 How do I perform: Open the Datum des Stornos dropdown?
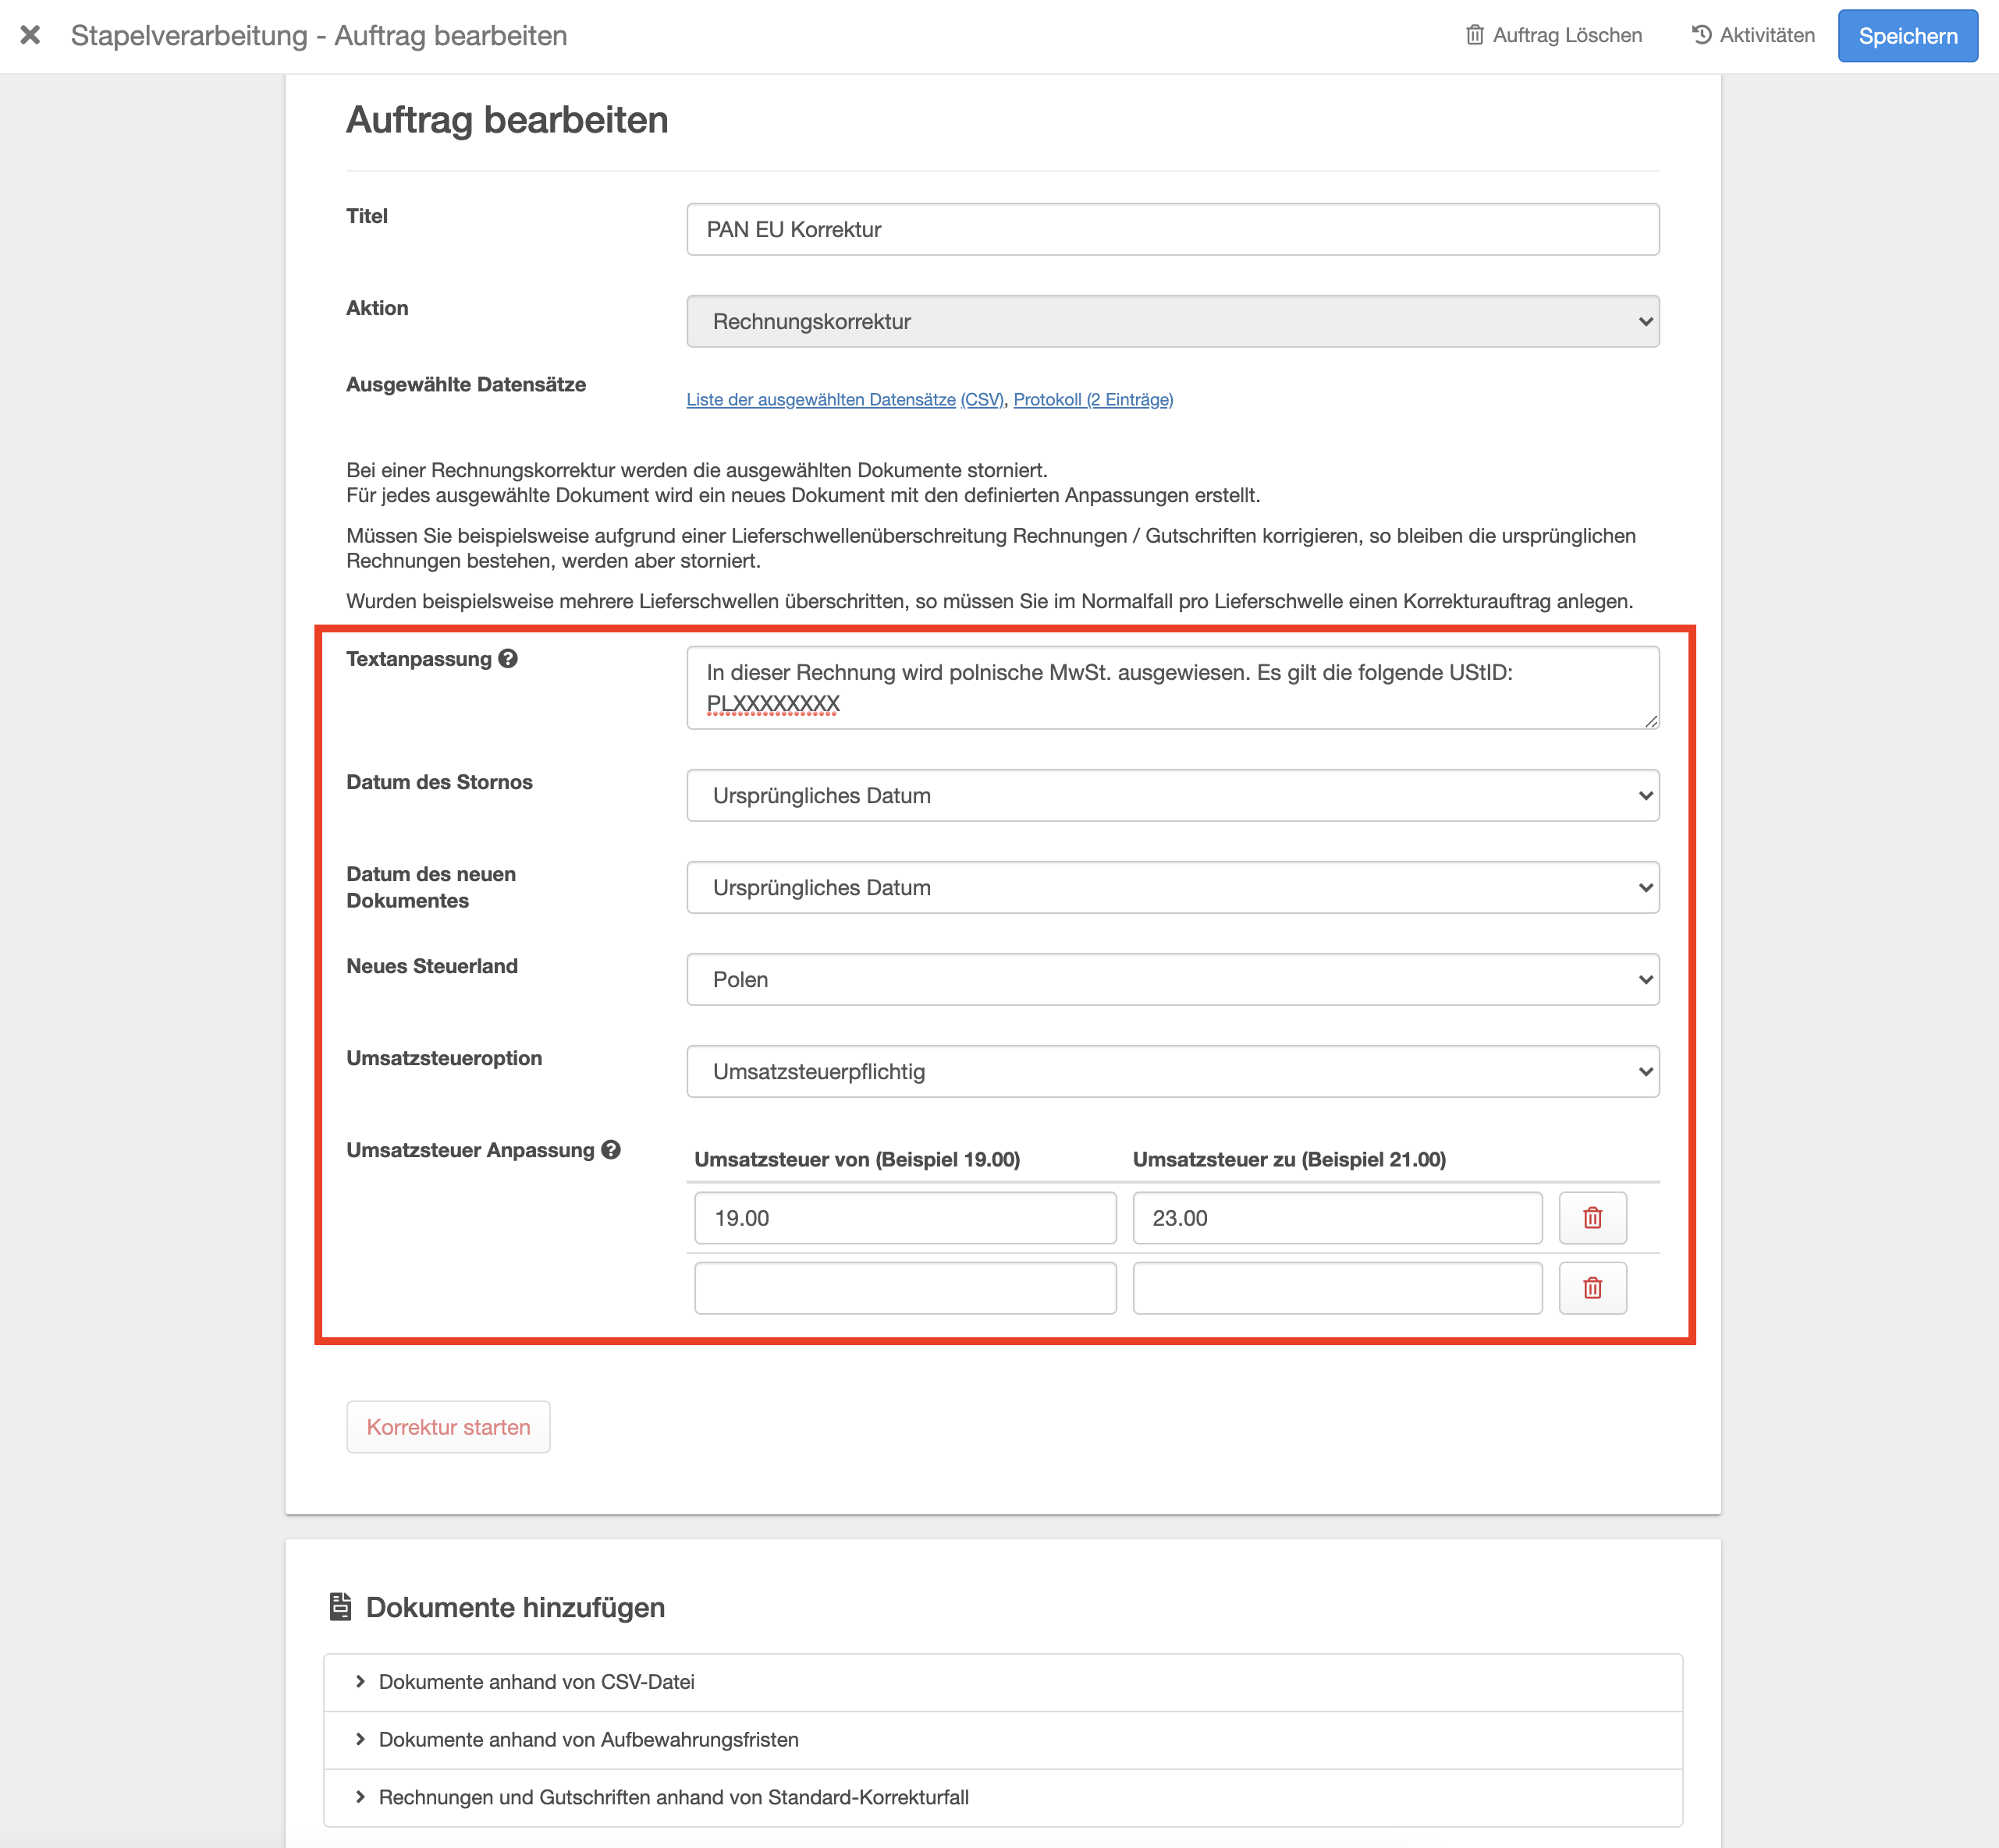[x=1172, y=795]
